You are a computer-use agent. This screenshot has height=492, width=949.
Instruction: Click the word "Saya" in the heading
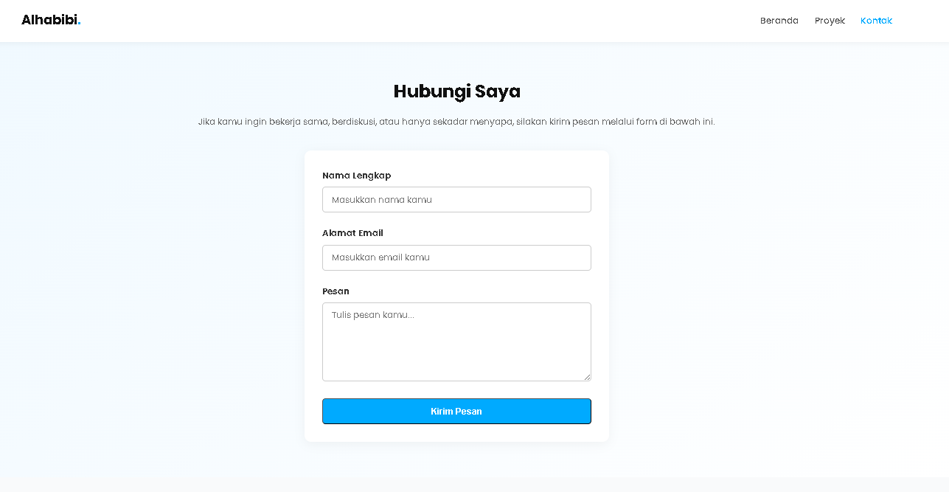coord(498,91)
